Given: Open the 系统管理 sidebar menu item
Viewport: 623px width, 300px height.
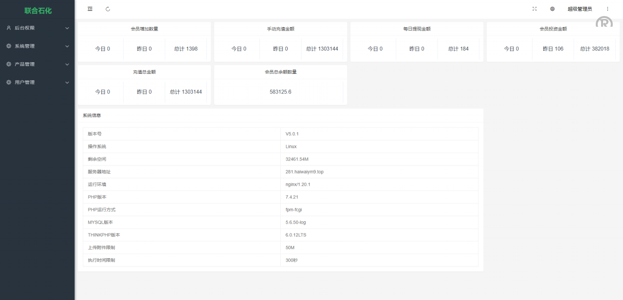Looking at the screenshot, I should (25, 46).
